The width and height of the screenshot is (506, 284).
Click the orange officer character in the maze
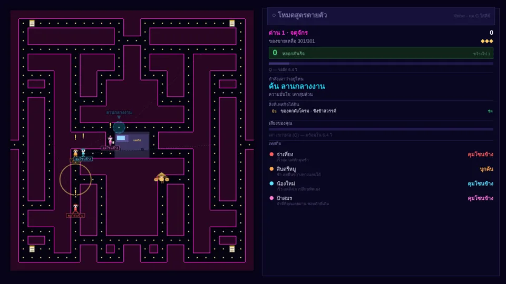75,153
